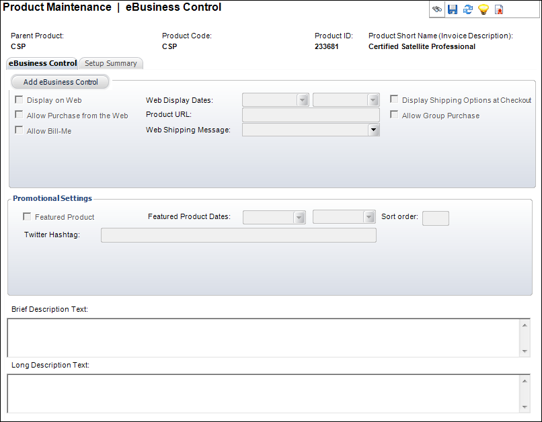
Task: Save the product with floppy disk icon
Action: click(x=453, y=9)
